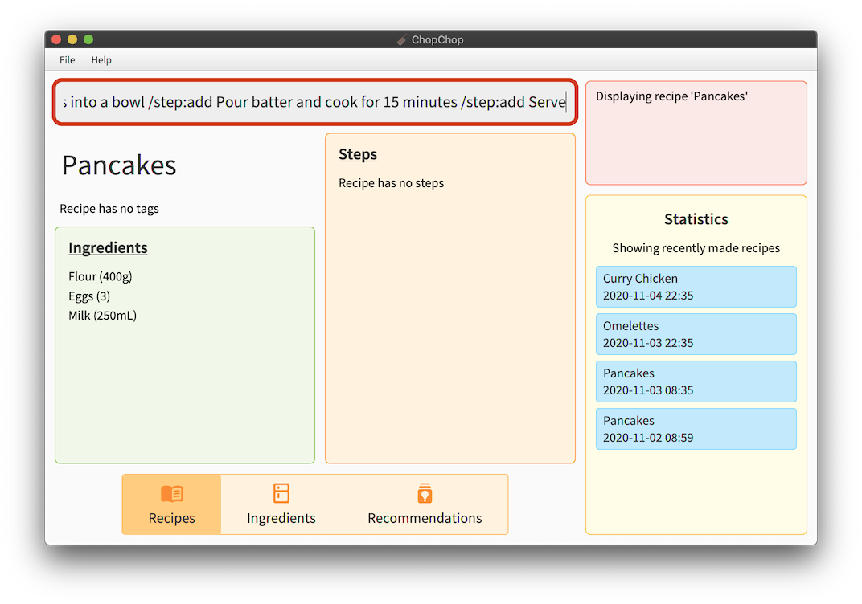The height and width of the screenshot is (604, 862).
Task: Minimize window with yellow button
Action: pos(72,39)
